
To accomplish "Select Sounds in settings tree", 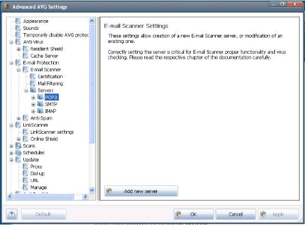I will click(x=31, y=28).
